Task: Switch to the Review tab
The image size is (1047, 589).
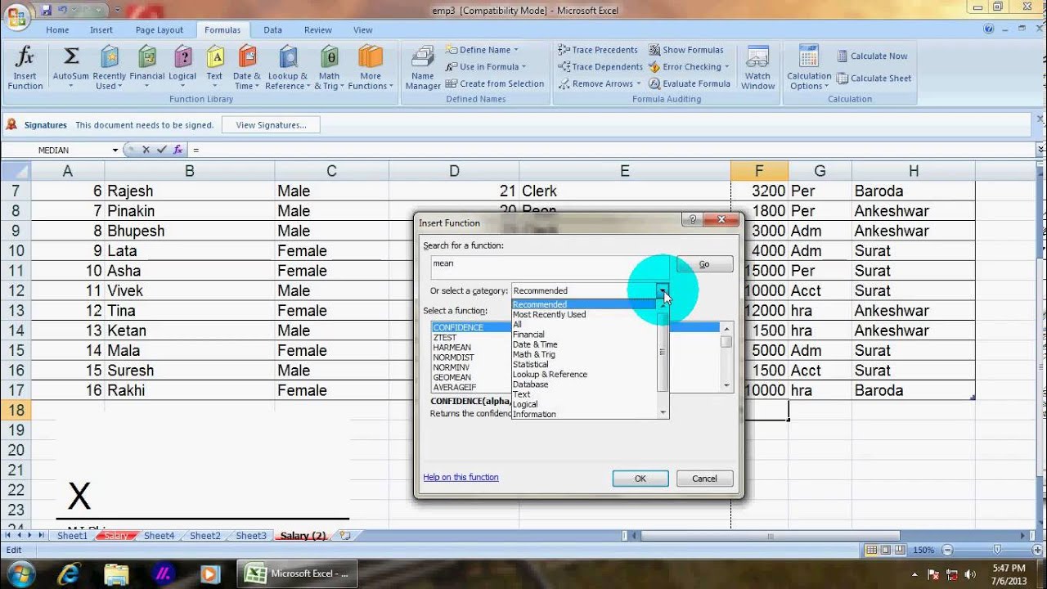Action: click(x=317, y=30)
